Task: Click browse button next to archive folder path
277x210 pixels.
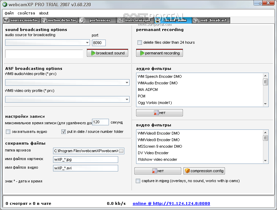Action: 121,151
